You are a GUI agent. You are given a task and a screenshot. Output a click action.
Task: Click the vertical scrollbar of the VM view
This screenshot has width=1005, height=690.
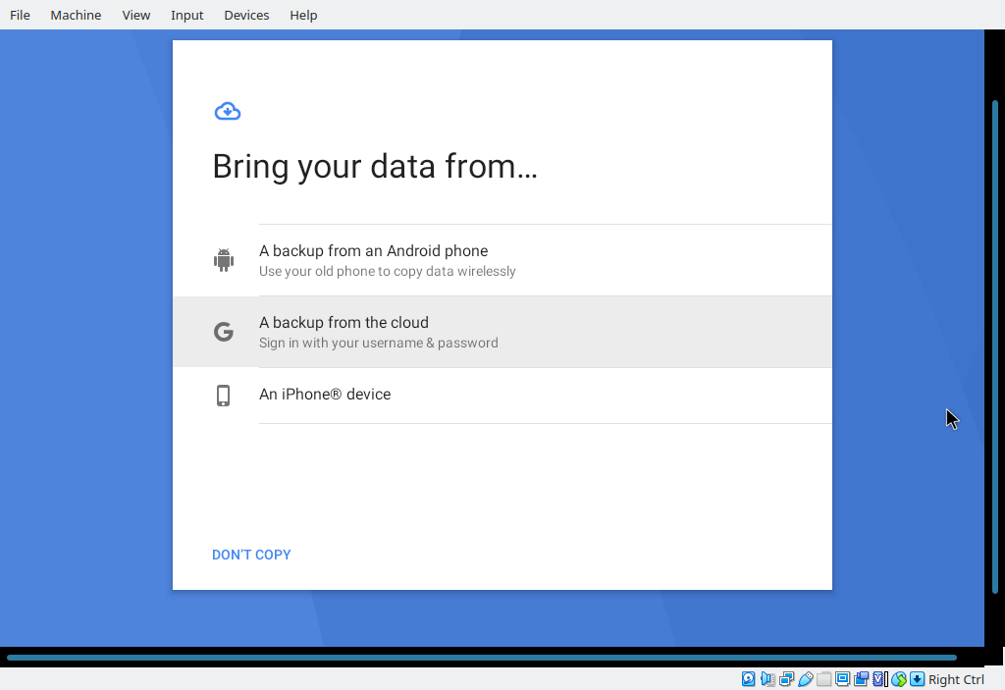click(995, 346)
